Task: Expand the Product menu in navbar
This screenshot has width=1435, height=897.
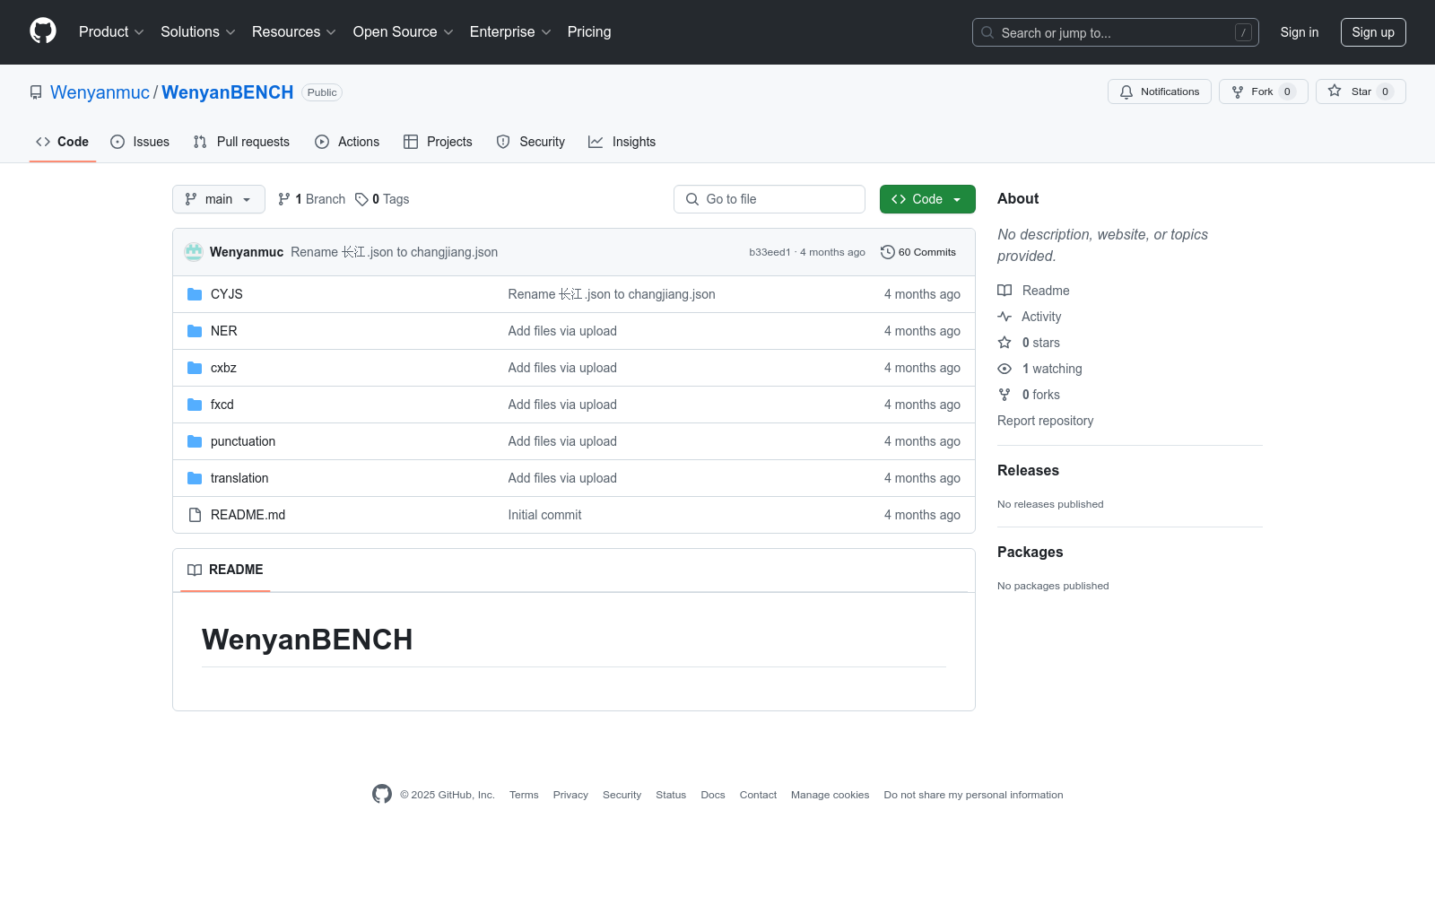Action: (111, 32)
